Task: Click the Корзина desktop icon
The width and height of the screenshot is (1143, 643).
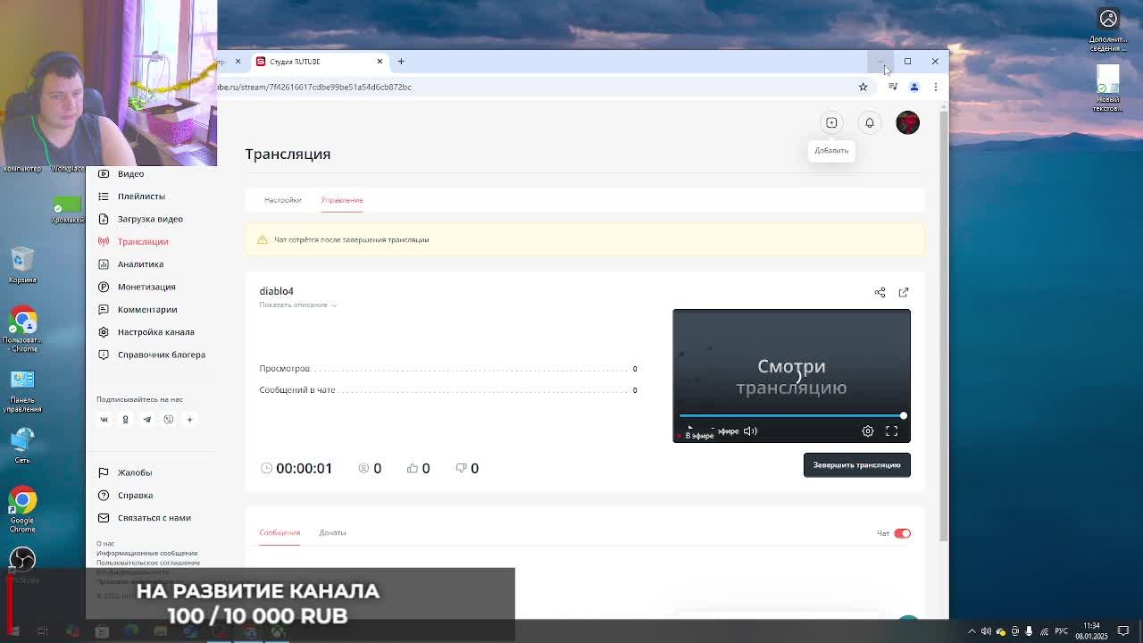Action: pyautogui.click(x=22, y=266)
